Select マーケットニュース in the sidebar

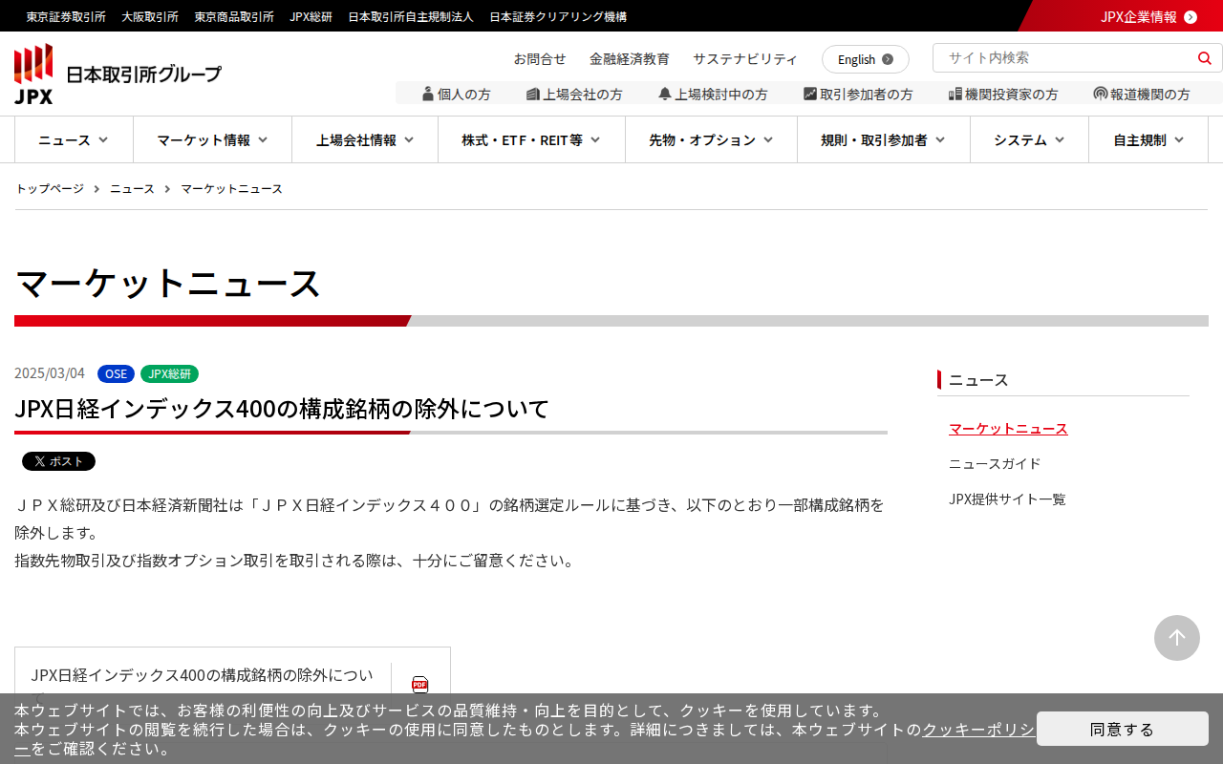(x=1008, y=429)
